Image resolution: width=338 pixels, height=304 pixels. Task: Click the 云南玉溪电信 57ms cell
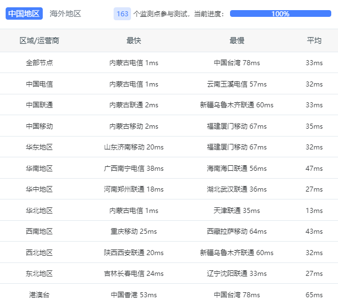click(237, 84)
